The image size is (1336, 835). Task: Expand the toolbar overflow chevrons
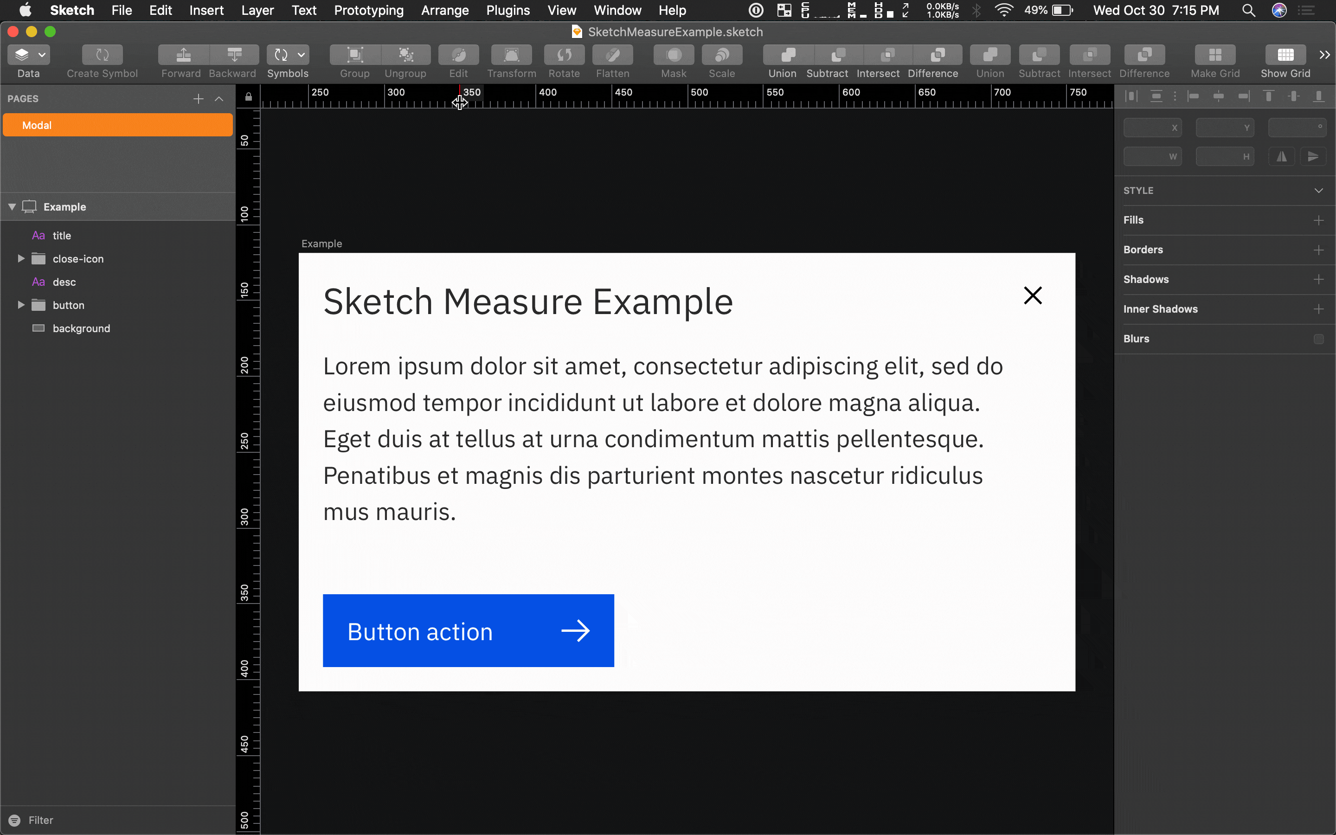click(x=1324, y=55)
